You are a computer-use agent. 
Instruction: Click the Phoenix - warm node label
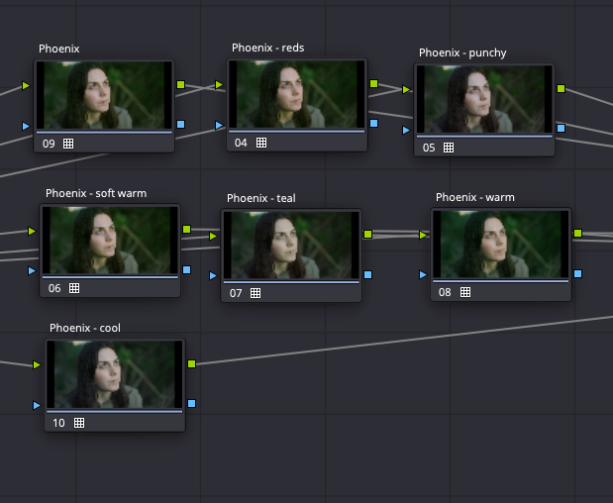tap(475, 197)
